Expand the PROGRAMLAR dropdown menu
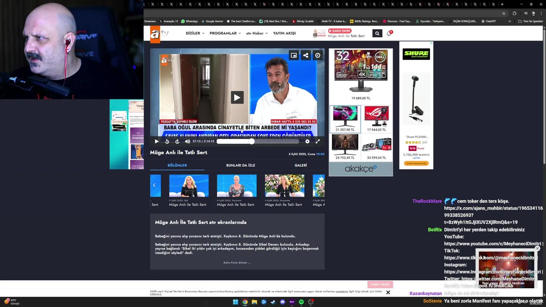546x307 pixels. [x=225, y=33]
